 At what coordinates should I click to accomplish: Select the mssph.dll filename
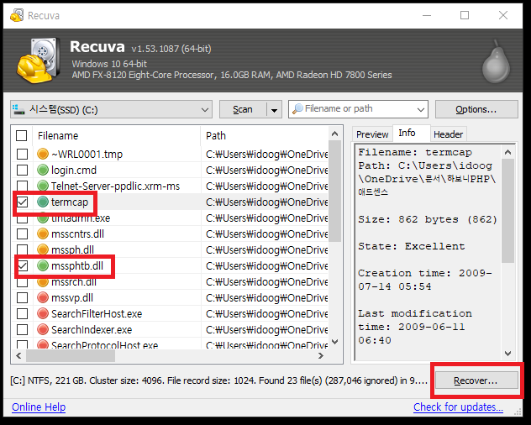click(x=72, y=250)
